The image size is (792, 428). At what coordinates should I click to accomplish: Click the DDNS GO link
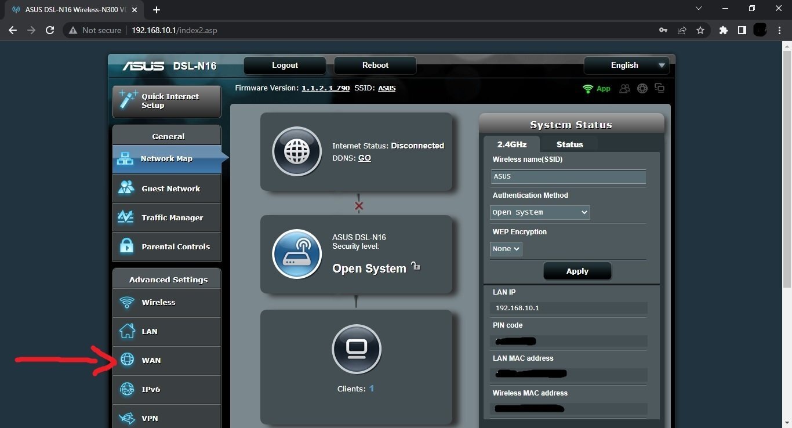365,158
